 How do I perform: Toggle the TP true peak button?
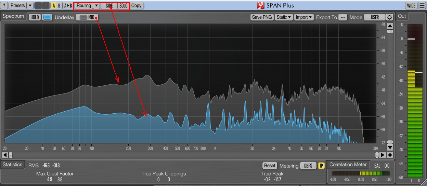coord(321,166)
